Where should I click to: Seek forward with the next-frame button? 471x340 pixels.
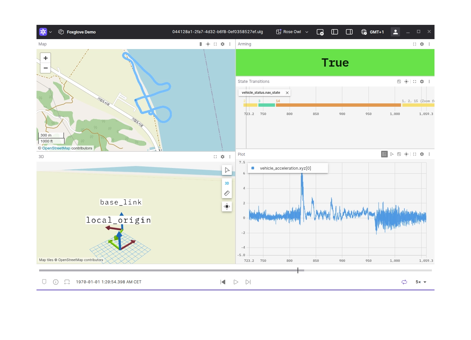[248, 282]
